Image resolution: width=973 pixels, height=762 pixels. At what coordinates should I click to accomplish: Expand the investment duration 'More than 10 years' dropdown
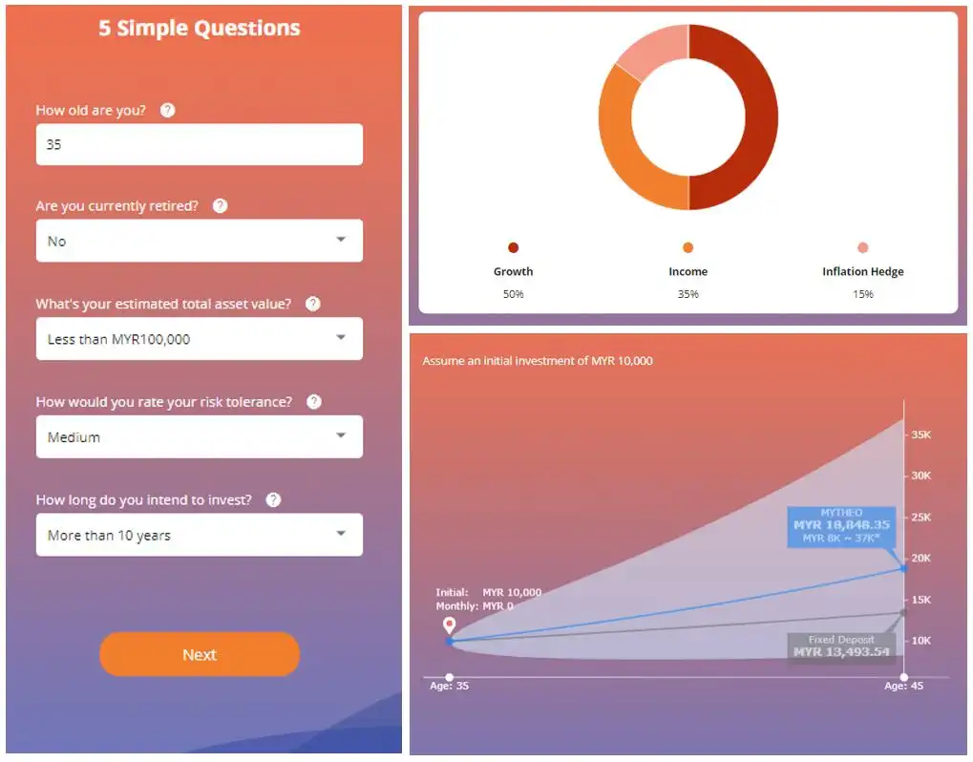[x=200, y=535]
